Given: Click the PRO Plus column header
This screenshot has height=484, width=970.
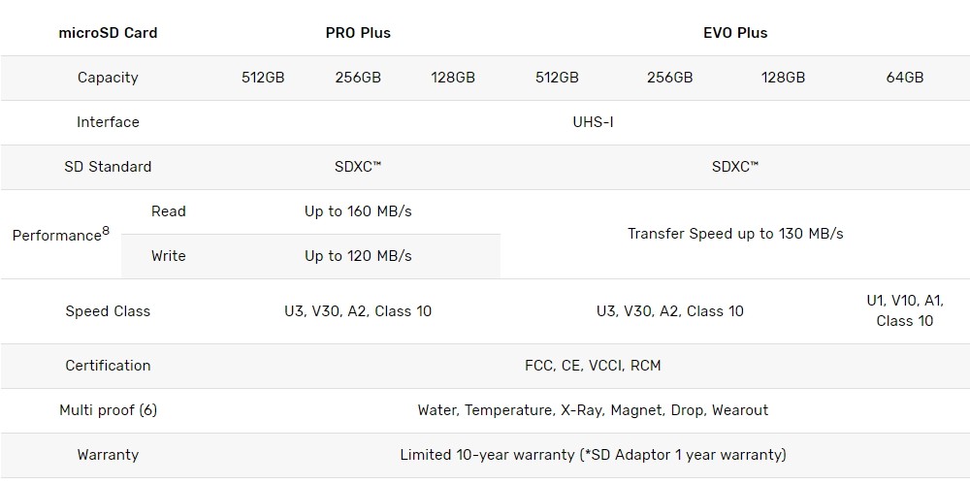Looking at the screenshot, I should [x=358, y=32].
